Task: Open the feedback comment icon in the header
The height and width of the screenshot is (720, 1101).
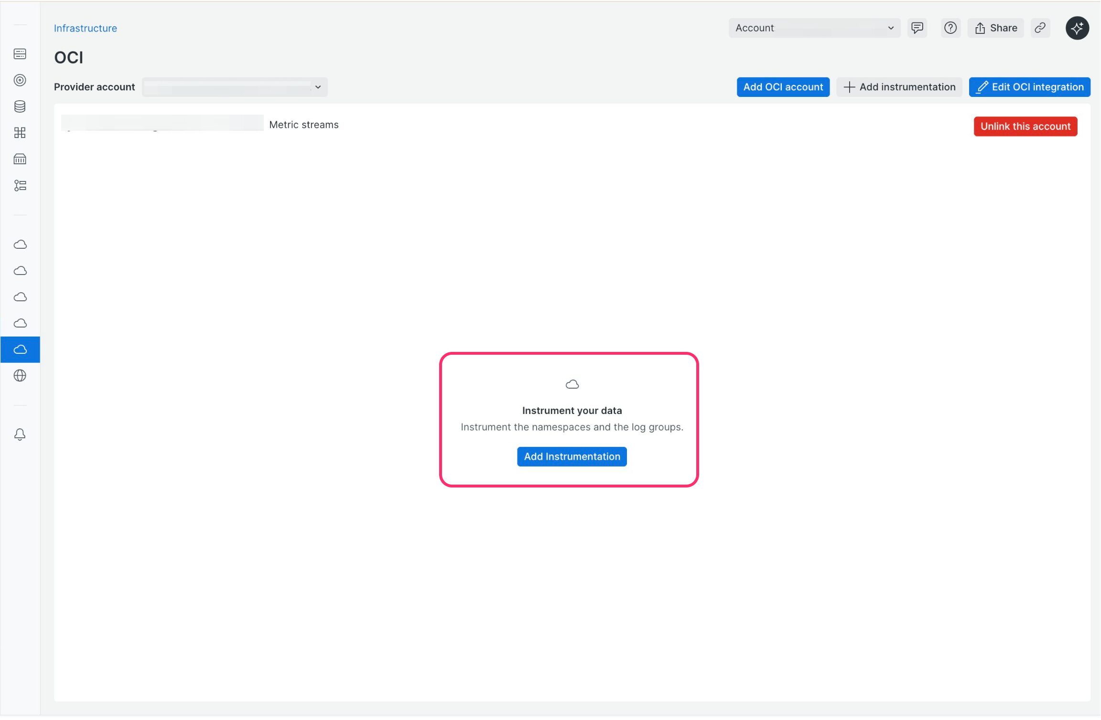Action: pyautogui.click(x=917, y=28)
